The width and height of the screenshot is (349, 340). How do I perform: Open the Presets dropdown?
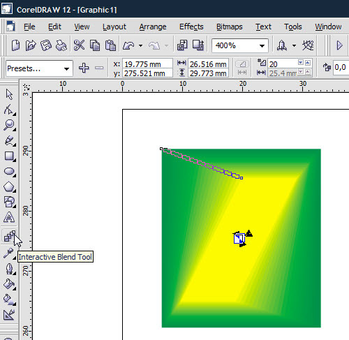click(x=39, y=68)
